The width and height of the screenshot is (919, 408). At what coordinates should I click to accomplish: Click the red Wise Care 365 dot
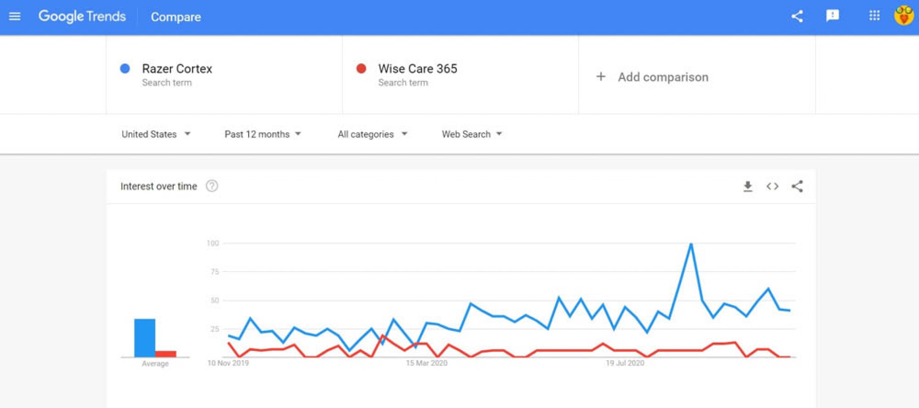tap(361, 69)
